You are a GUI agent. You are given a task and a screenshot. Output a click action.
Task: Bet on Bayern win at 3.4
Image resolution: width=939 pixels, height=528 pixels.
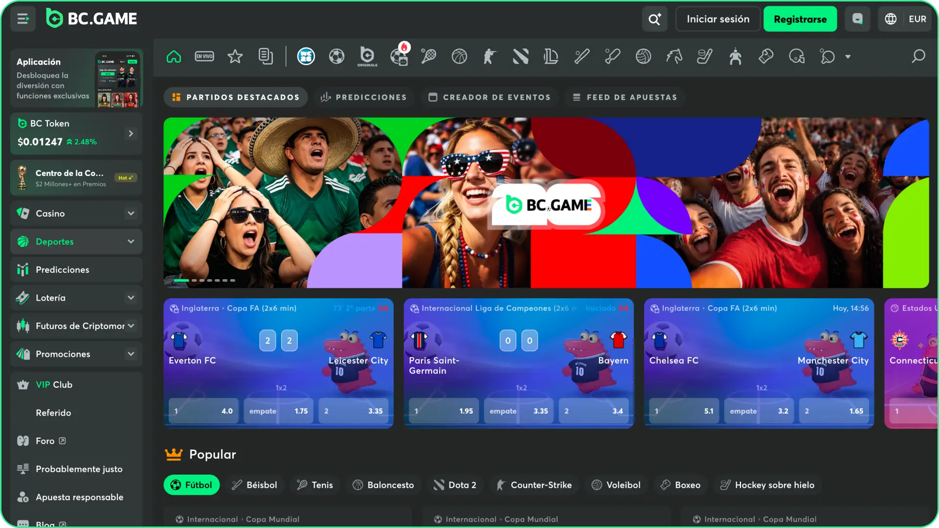594,411
